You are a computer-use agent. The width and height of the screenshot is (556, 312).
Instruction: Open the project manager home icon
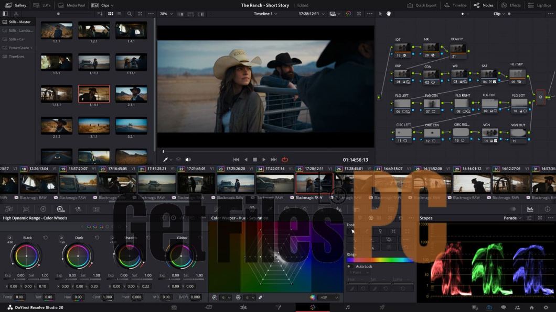(x=531, y=307)
